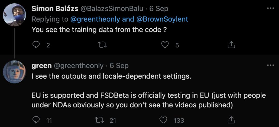Reply to Simon Balázs's tweet

point(36,45)
